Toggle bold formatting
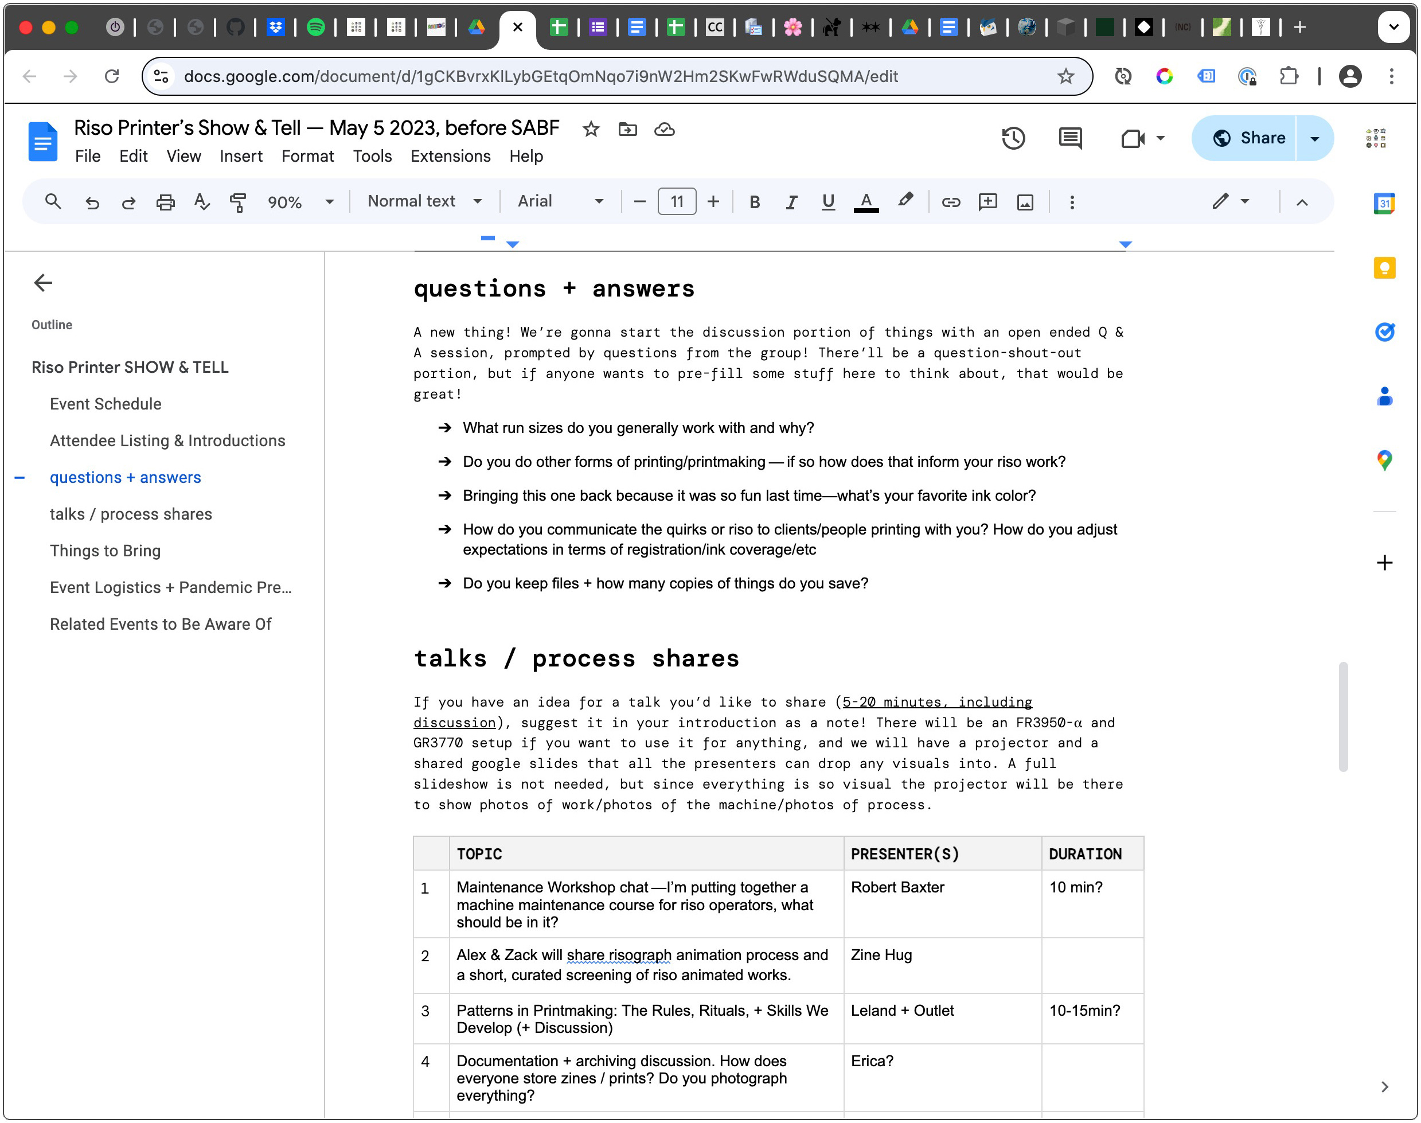This screenshot has width=1421, height=1123. (755, 202)
